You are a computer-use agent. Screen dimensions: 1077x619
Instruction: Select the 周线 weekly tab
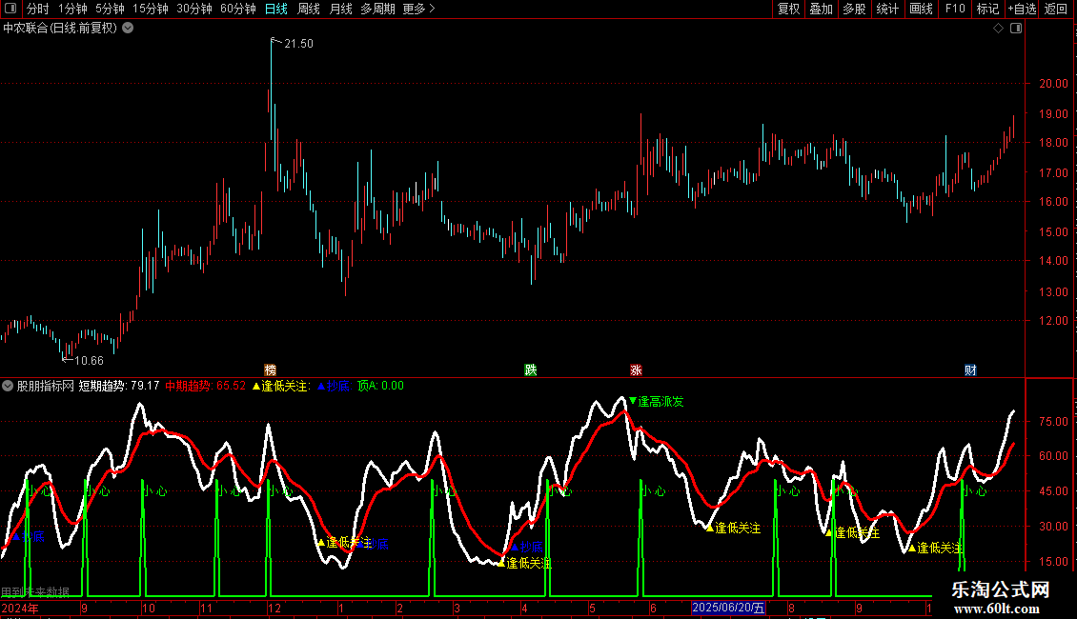coord(309,9)
